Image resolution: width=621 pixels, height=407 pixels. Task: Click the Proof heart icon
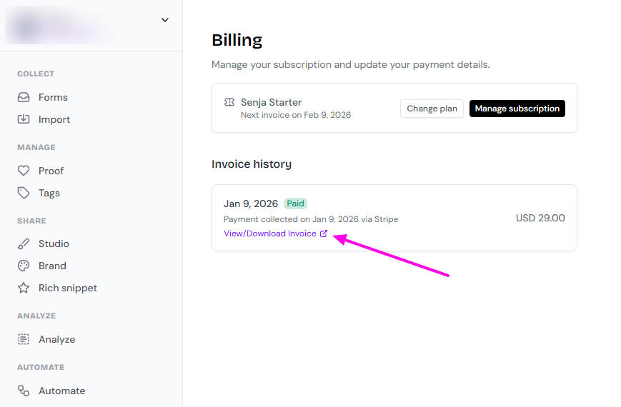(24, 171)
